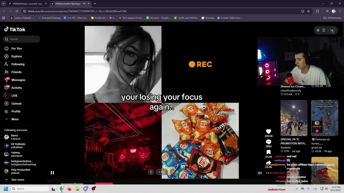Image resolution: width=344 pixels, height=193 pixels.
Task: Open comments via speech bubble icon
Action: point(268,142)
